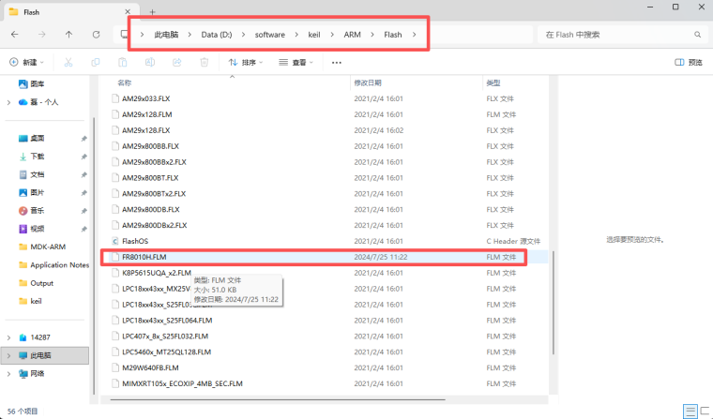Switch to large thumbnails view at bottom right
Viewport: 713px width, 419px height.
(703, 412)
